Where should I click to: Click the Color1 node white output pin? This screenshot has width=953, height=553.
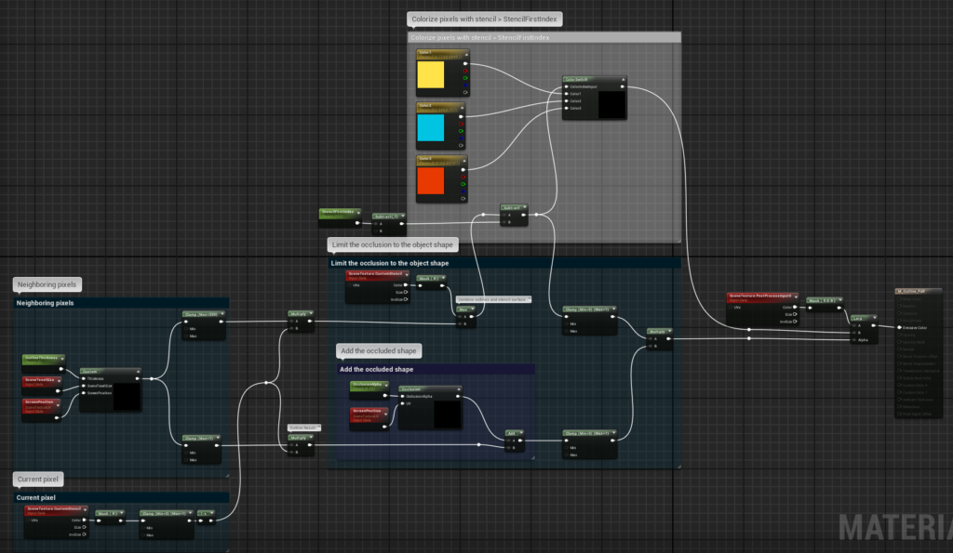pos(464,65)
